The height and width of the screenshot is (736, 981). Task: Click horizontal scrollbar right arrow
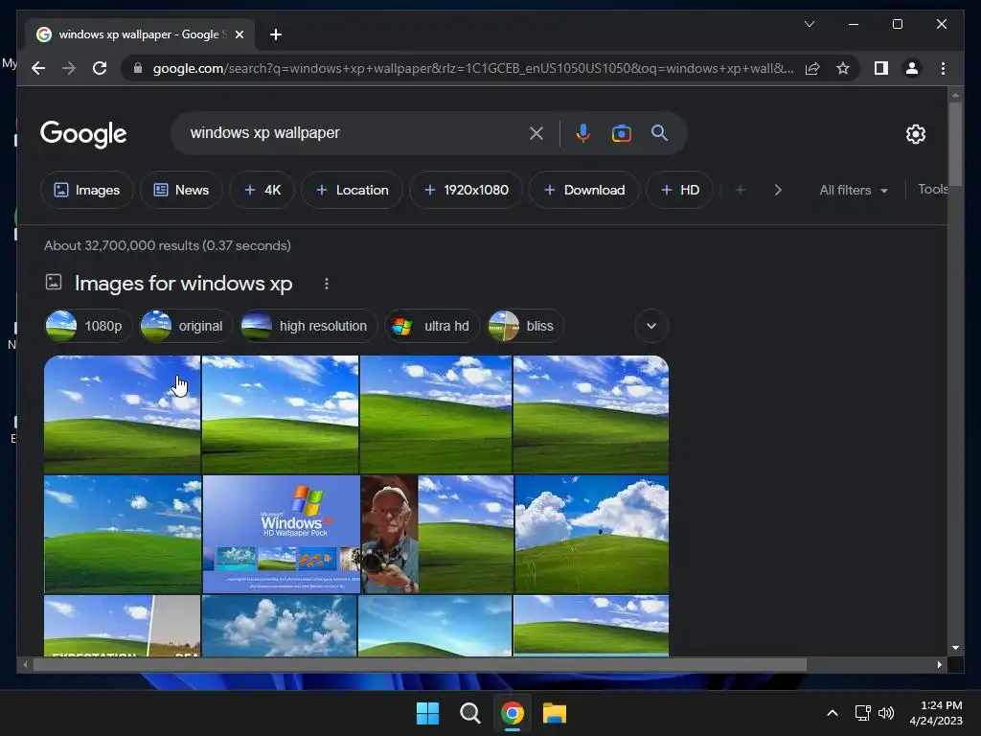click(939, 665)
